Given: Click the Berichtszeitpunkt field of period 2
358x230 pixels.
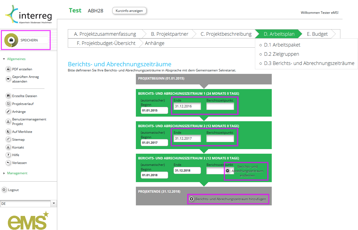Looking at the screenshot, I should [220, 139].
